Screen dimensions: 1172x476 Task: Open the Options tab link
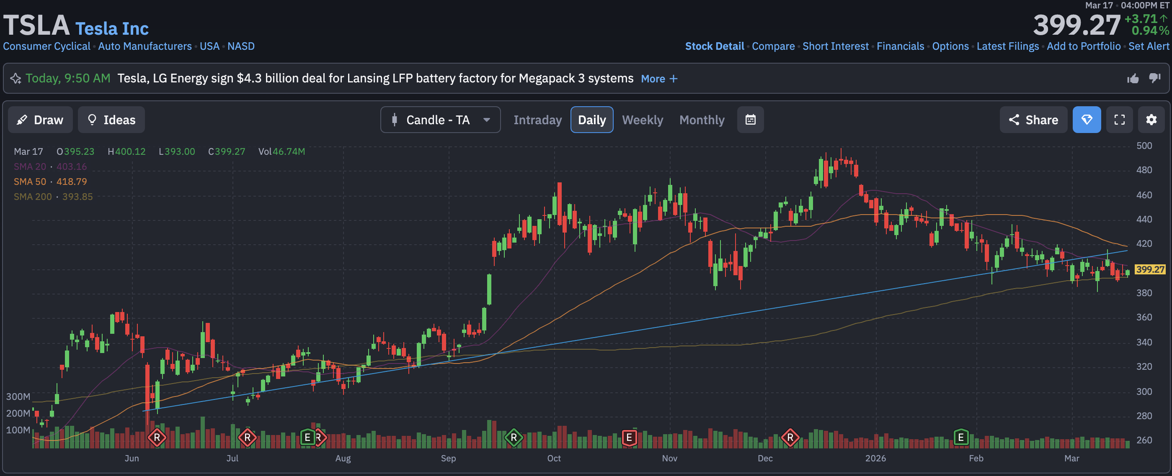pos(950,46)
